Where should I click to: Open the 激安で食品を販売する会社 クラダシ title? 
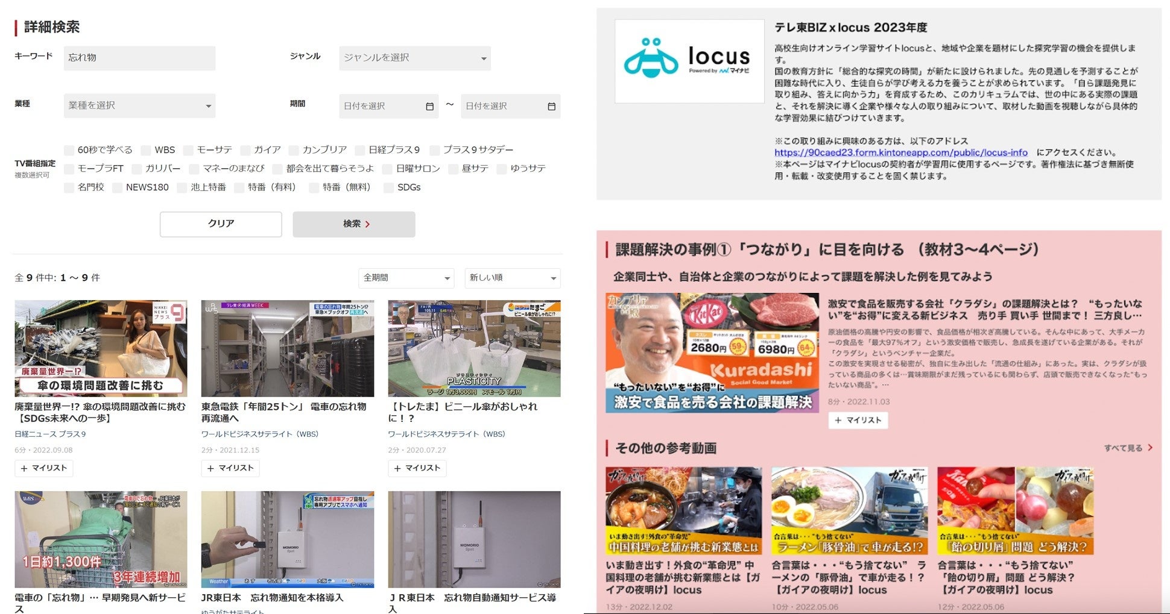click(985, 310)
